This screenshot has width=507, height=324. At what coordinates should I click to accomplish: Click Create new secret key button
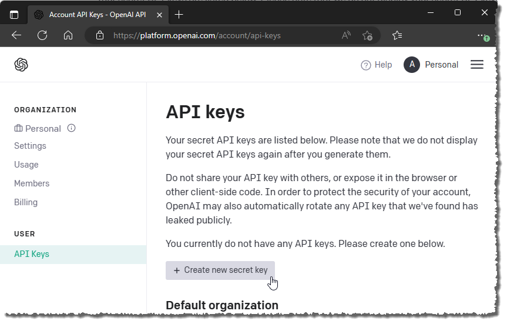pyautogui.click(x=220, y=270)
